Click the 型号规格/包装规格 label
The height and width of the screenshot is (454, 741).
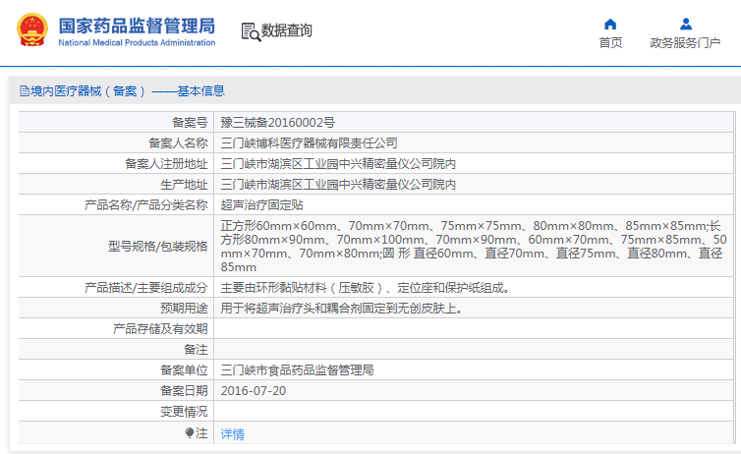click(x=158, y=246)
